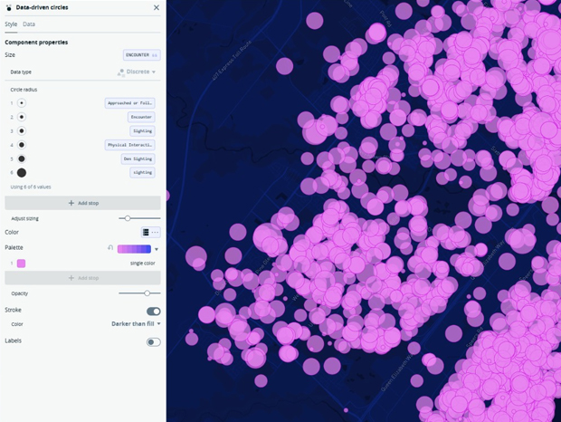Click the Data-driven circles layer icon
561x422 pixels.
(9, 7)
